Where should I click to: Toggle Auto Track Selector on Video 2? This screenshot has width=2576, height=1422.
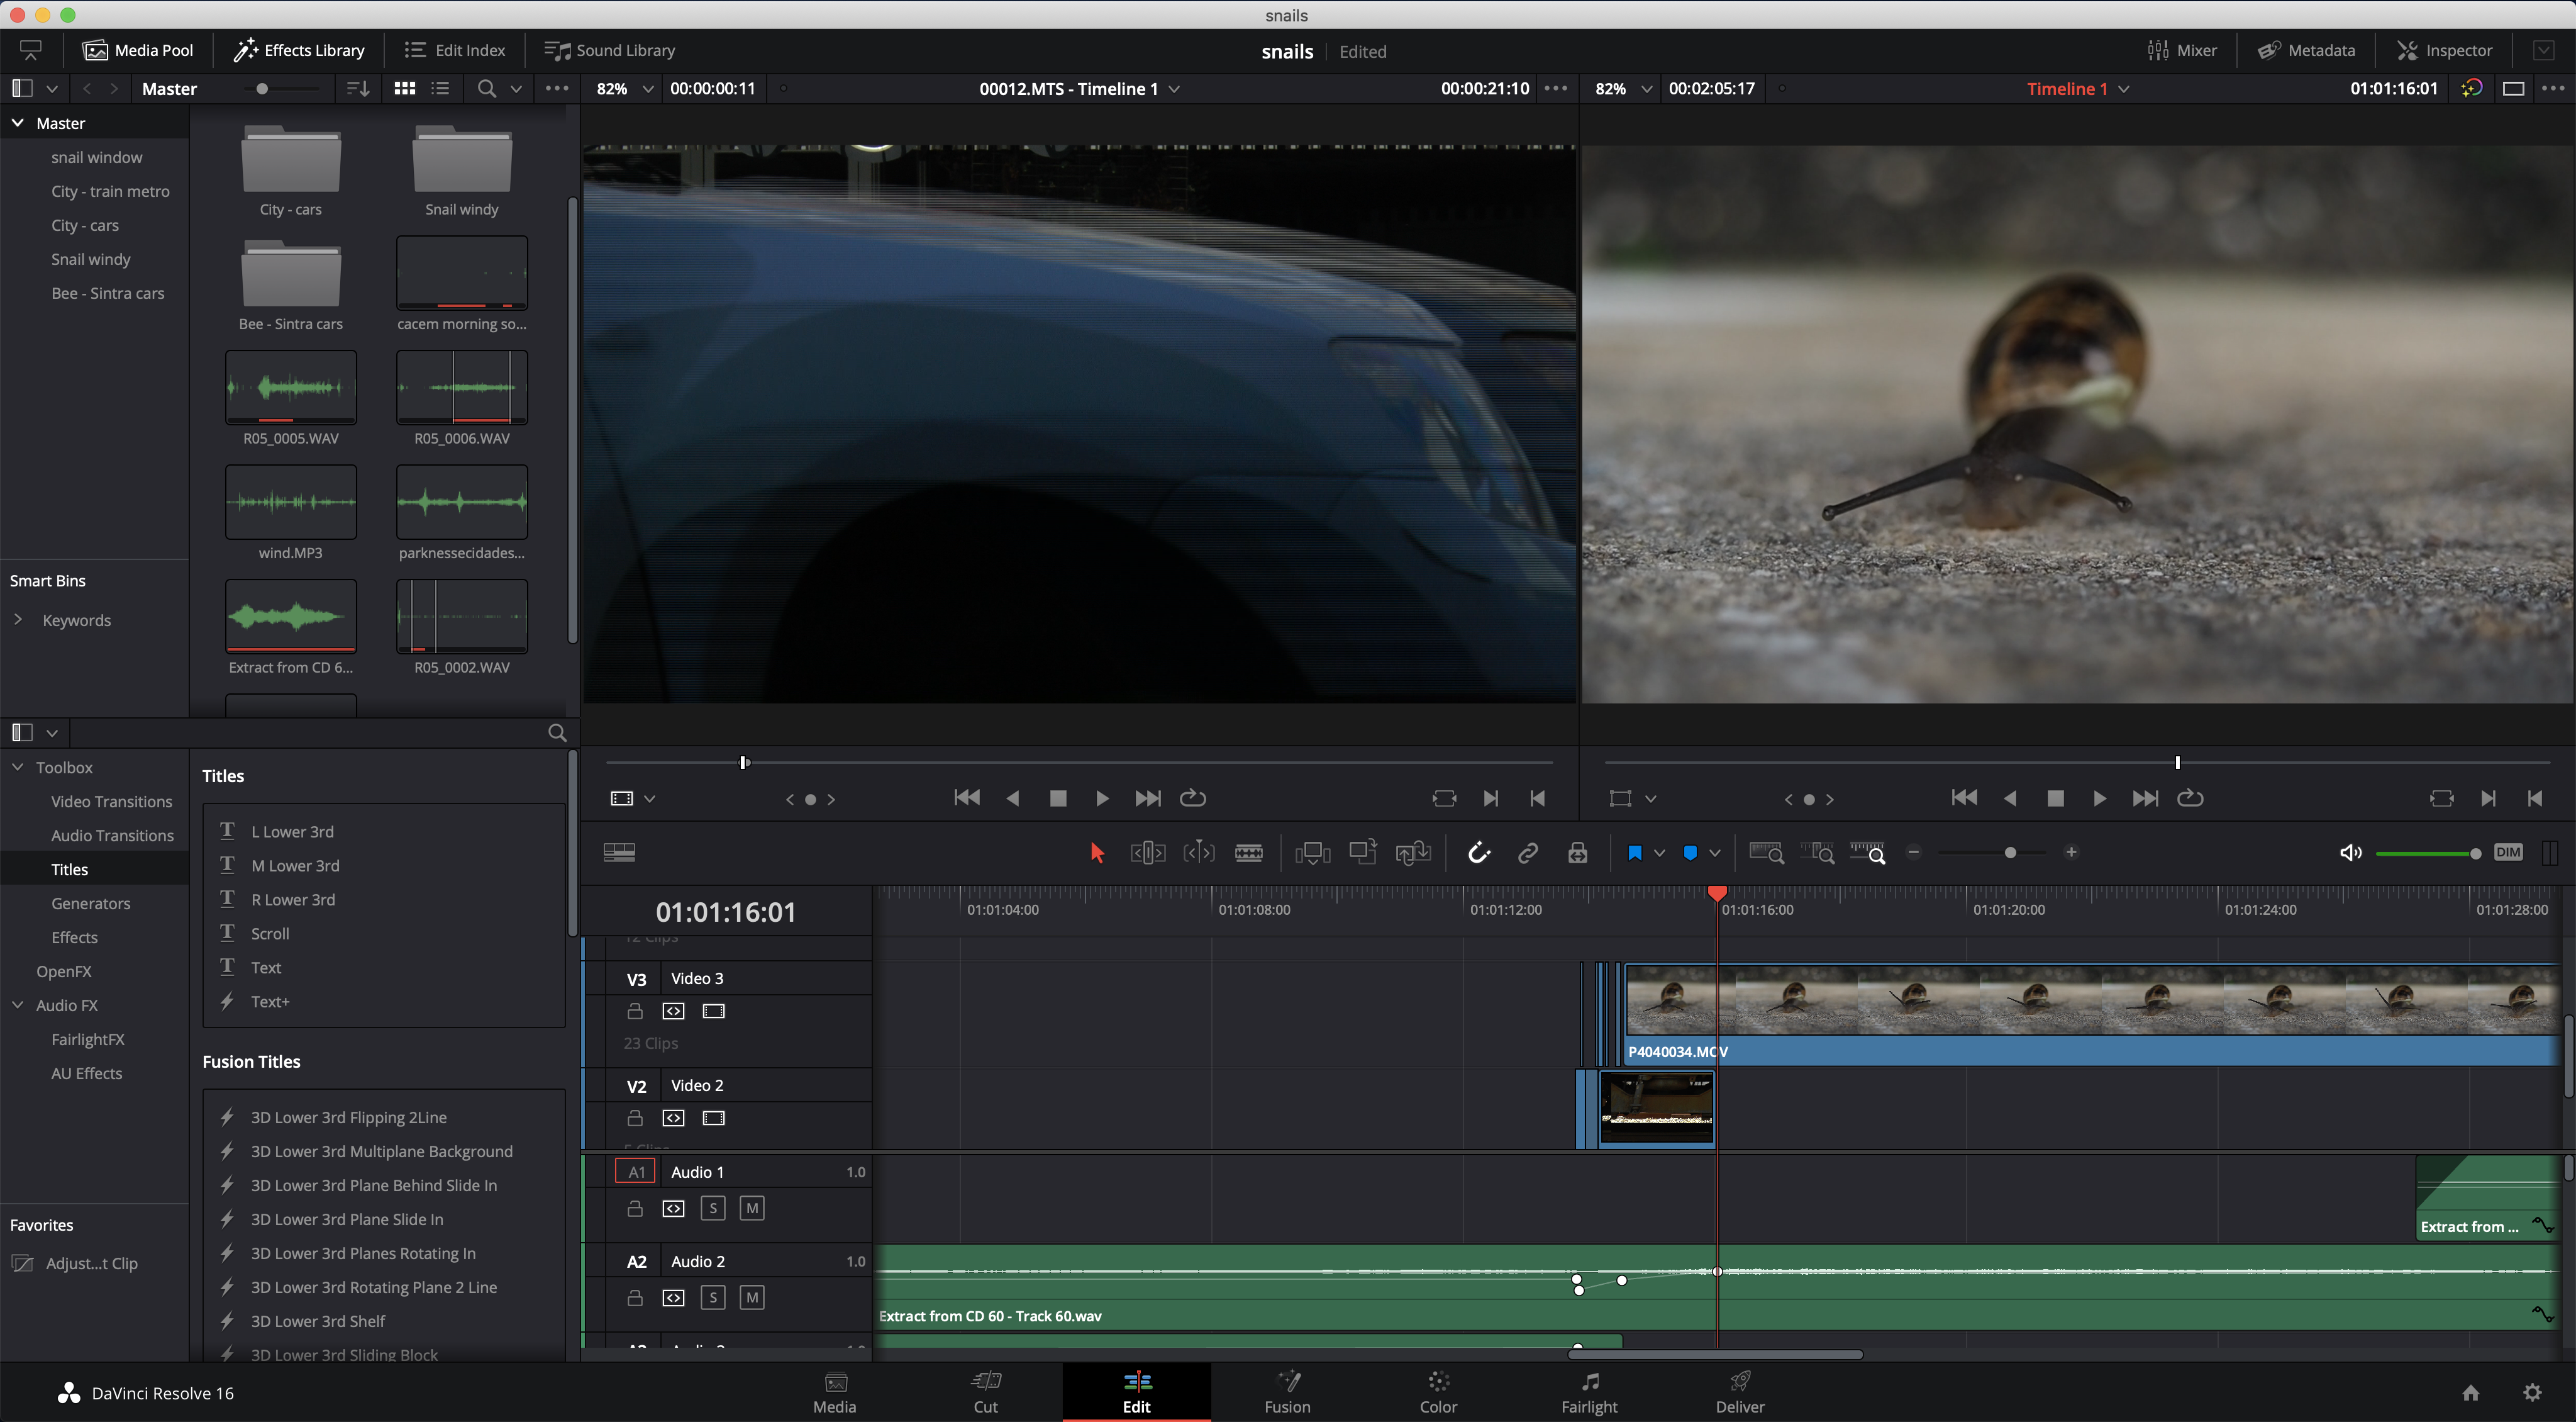click(x=674, y=1118)
